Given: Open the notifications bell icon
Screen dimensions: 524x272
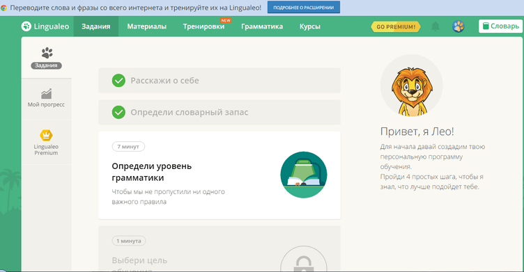Looking at the screenshot, I should (x=435, y=26).
